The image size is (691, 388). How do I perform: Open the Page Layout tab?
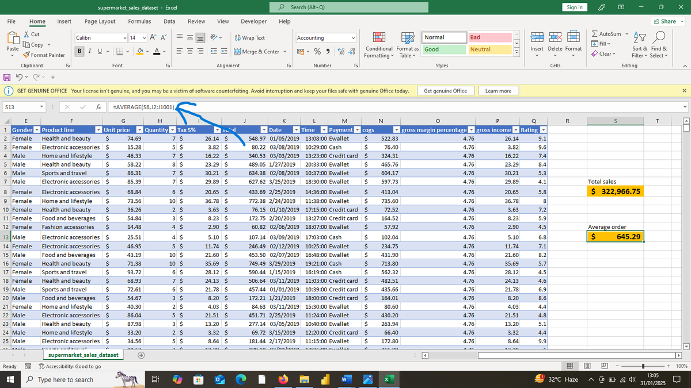coord(100,21)
